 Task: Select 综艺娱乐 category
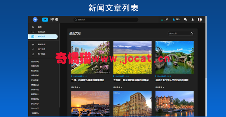[x=35, y=71]
